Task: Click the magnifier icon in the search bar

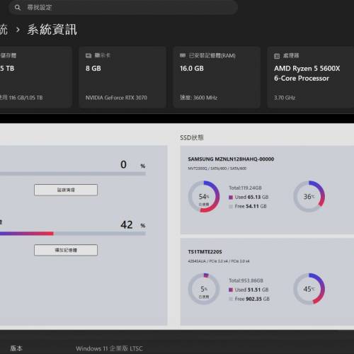Action: click(x=17, y=8)
